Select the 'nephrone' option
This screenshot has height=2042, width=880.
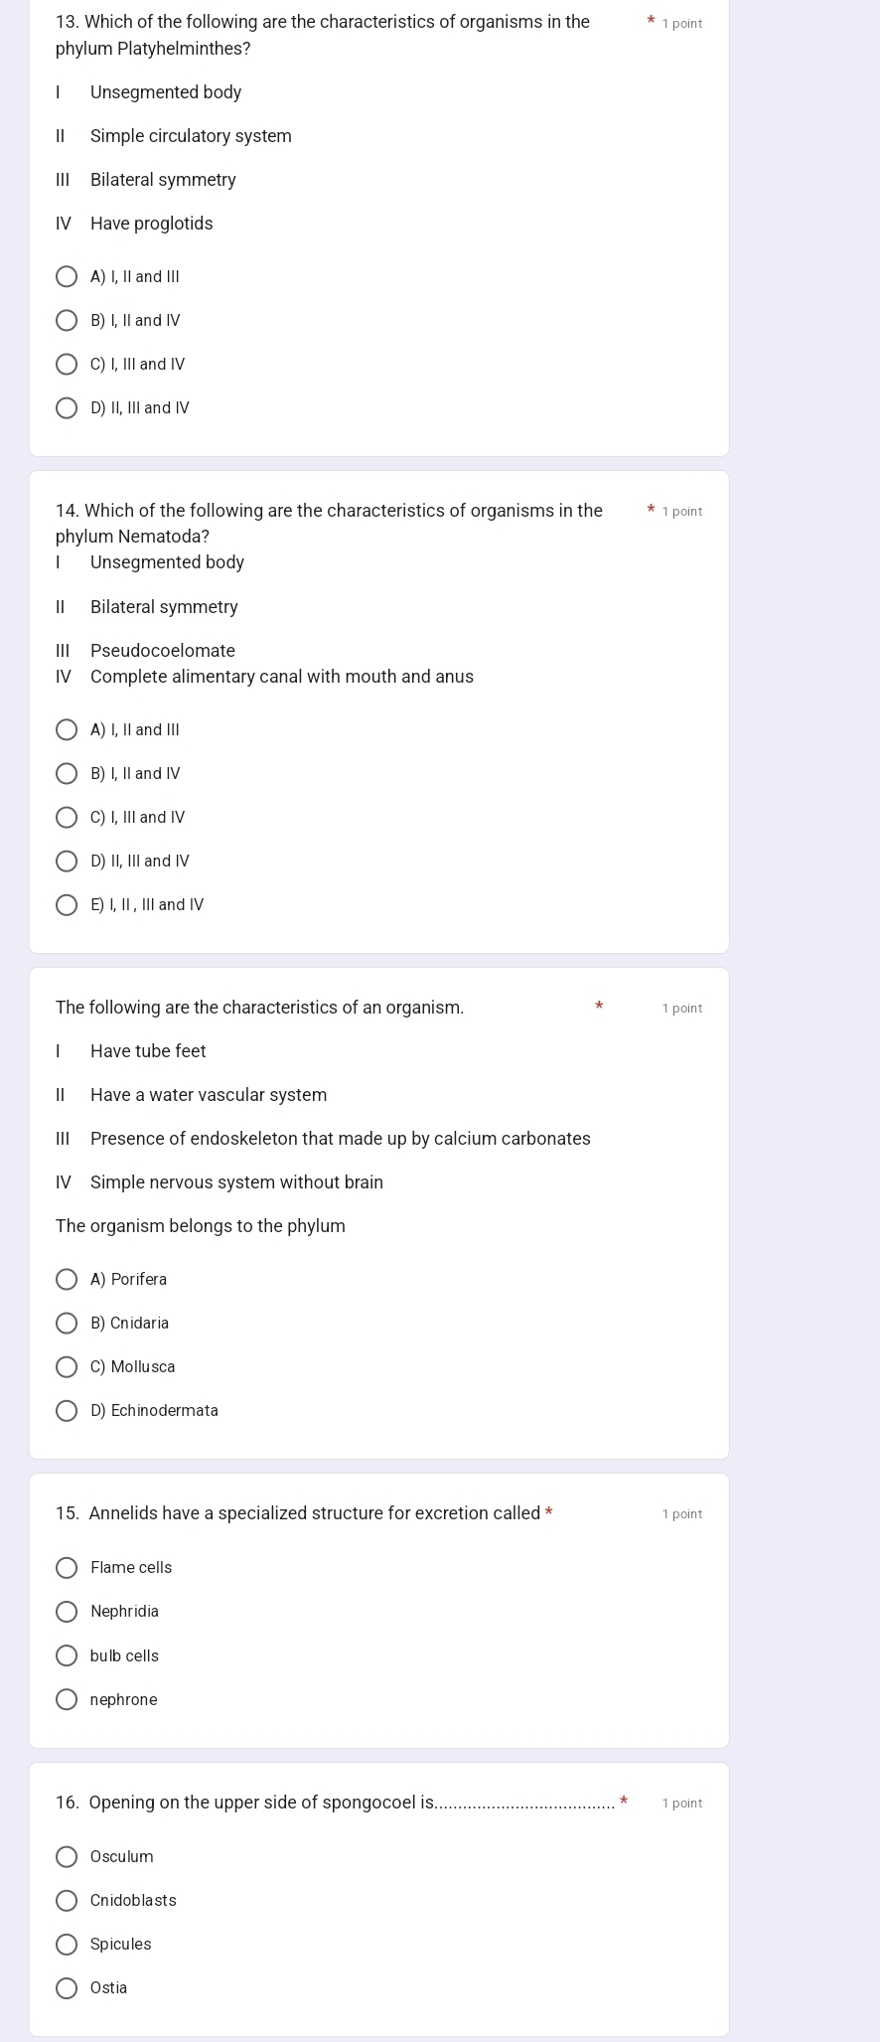[67, 1699]
